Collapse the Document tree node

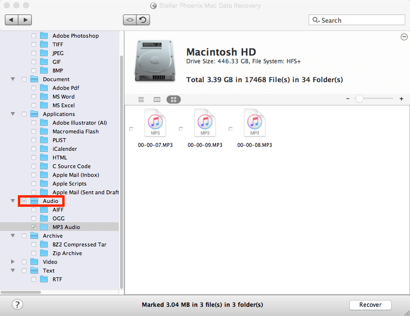pos(13,79)
